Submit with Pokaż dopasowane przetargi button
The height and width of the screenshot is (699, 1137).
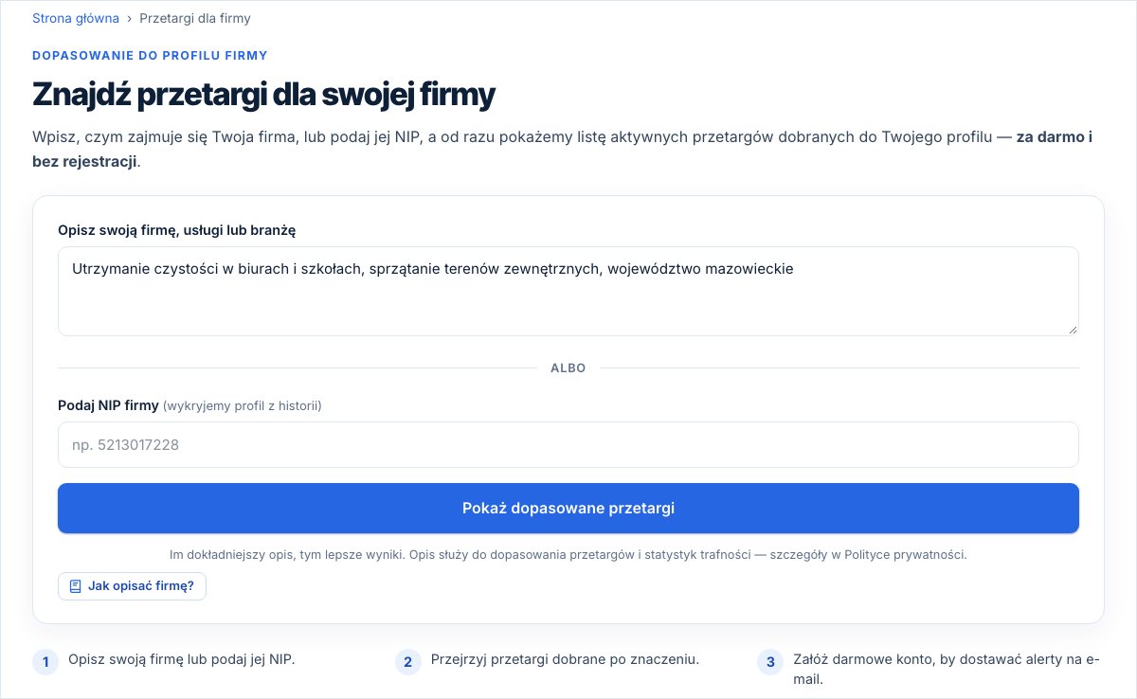pos(568,509)
